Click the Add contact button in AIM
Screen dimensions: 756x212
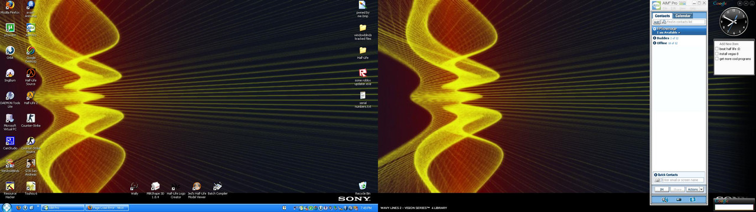657,22
